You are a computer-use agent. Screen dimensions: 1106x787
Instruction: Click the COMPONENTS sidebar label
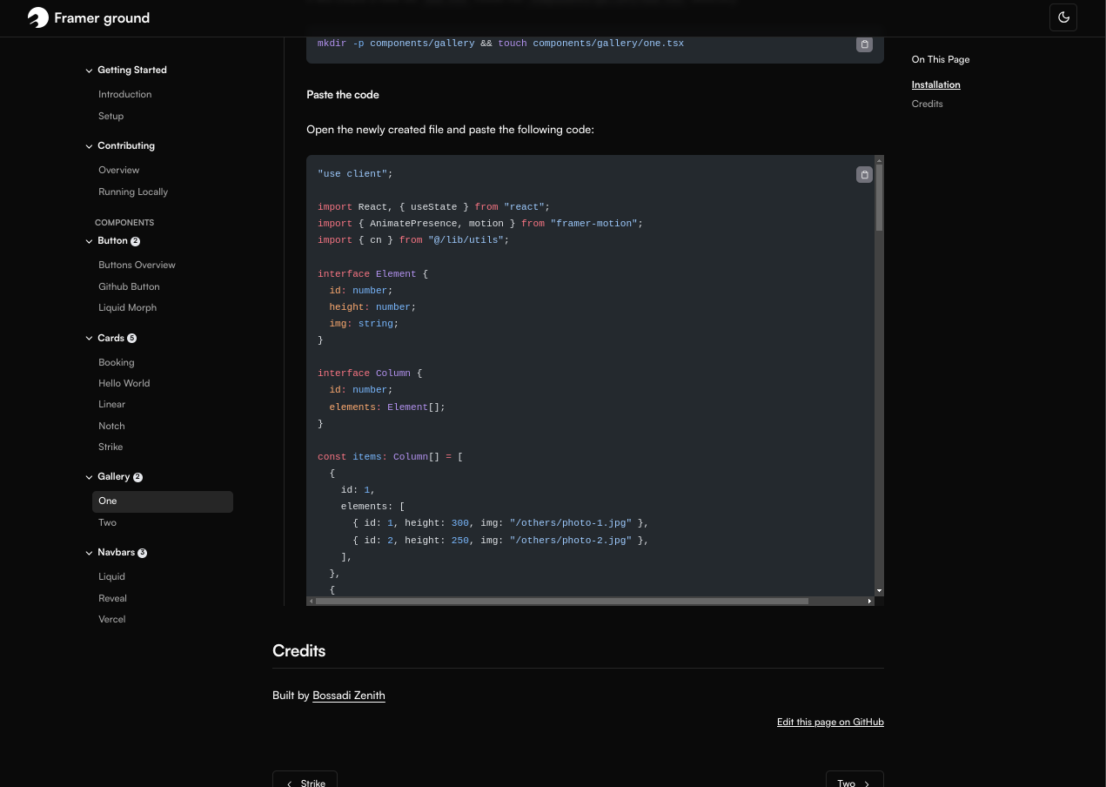click(124, 223)
